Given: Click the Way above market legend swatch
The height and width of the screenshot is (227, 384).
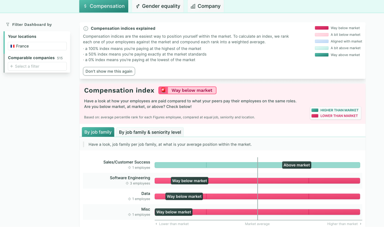Looking at the screenshot, I should 321,55.
